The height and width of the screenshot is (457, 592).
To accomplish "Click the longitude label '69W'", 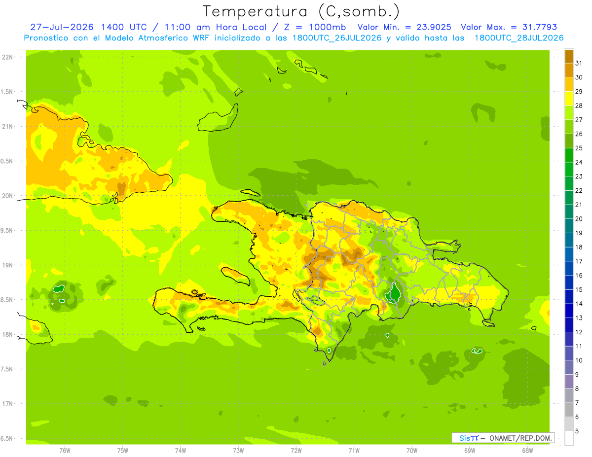I will point(470,451).
